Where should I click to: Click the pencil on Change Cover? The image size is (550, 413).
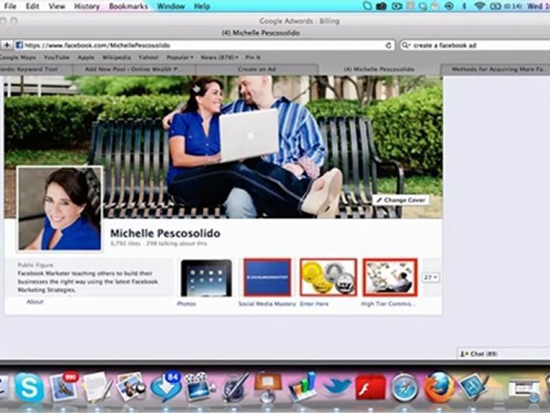[x=379, y=200]
